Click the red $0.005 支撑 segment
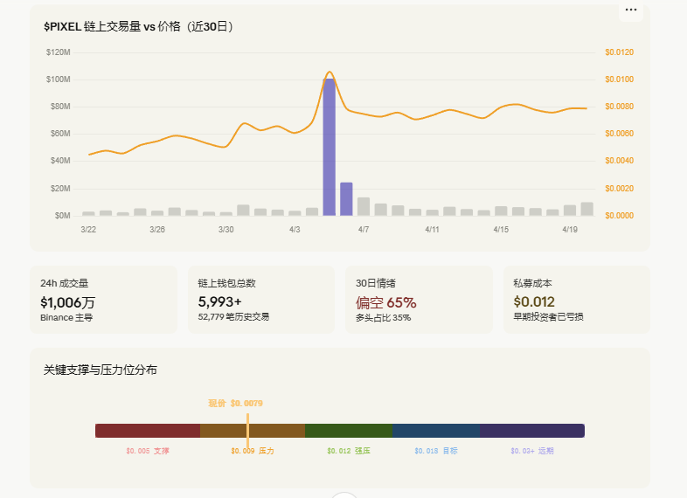Viewport: 687px width, 498px height. (x=148, y=431)
